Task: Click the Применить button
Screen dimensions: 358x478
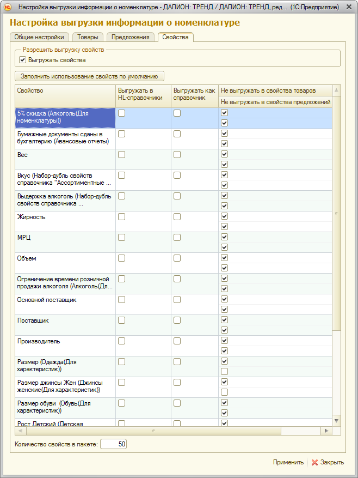Action: (288, 462)
